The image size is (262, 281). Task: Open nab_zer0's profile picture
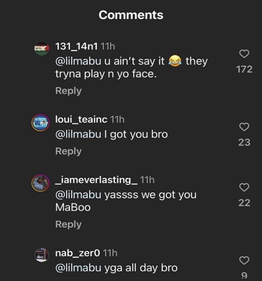(42, 255)
